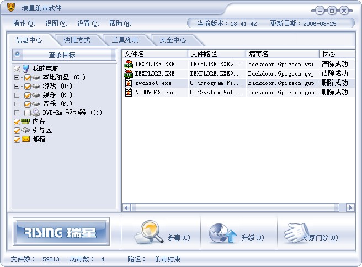The image size is (362, 267).
Task: Click the 娱乐 (E:) drive icon
Action: (x=36, y=95)
